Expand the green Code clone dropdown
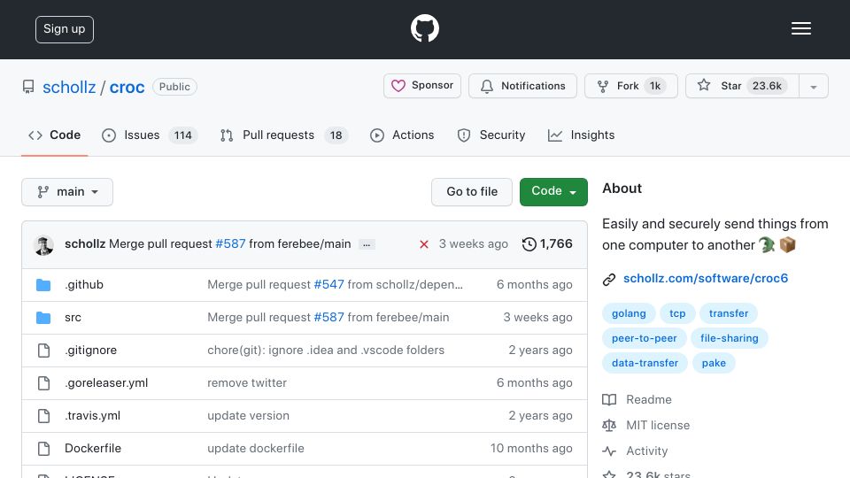The height and width of the screenshot is (478, 850). [x=553, y=192]
